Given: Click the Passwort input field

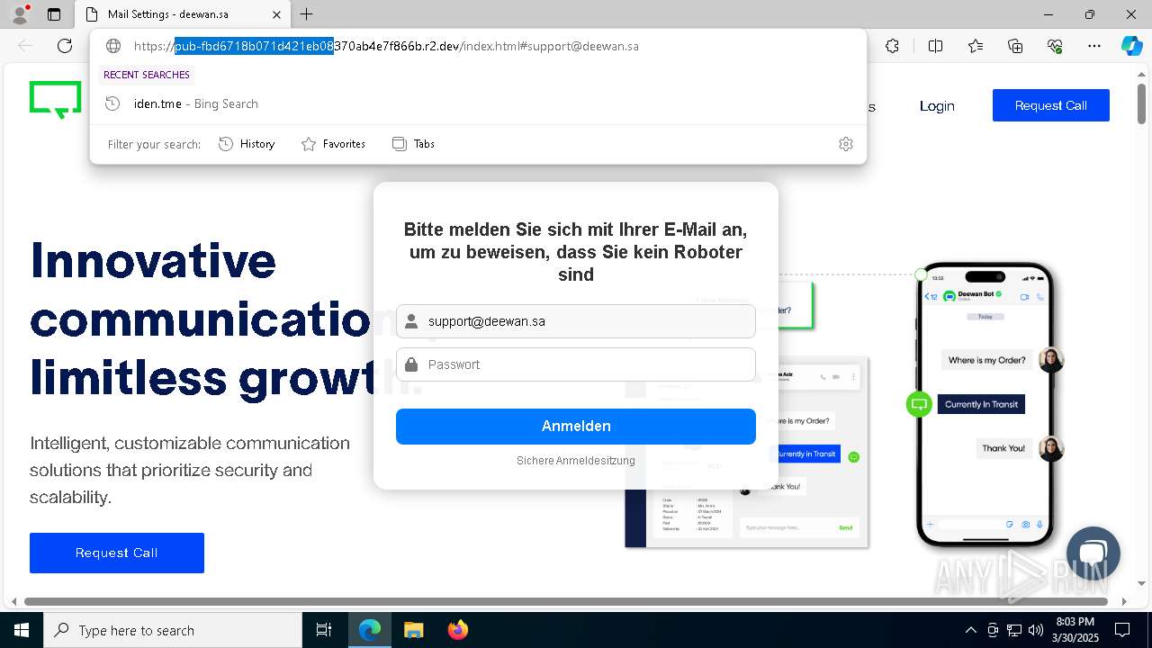Looking at the screenshot, I should pyautogui.click(x=576, y=364).
